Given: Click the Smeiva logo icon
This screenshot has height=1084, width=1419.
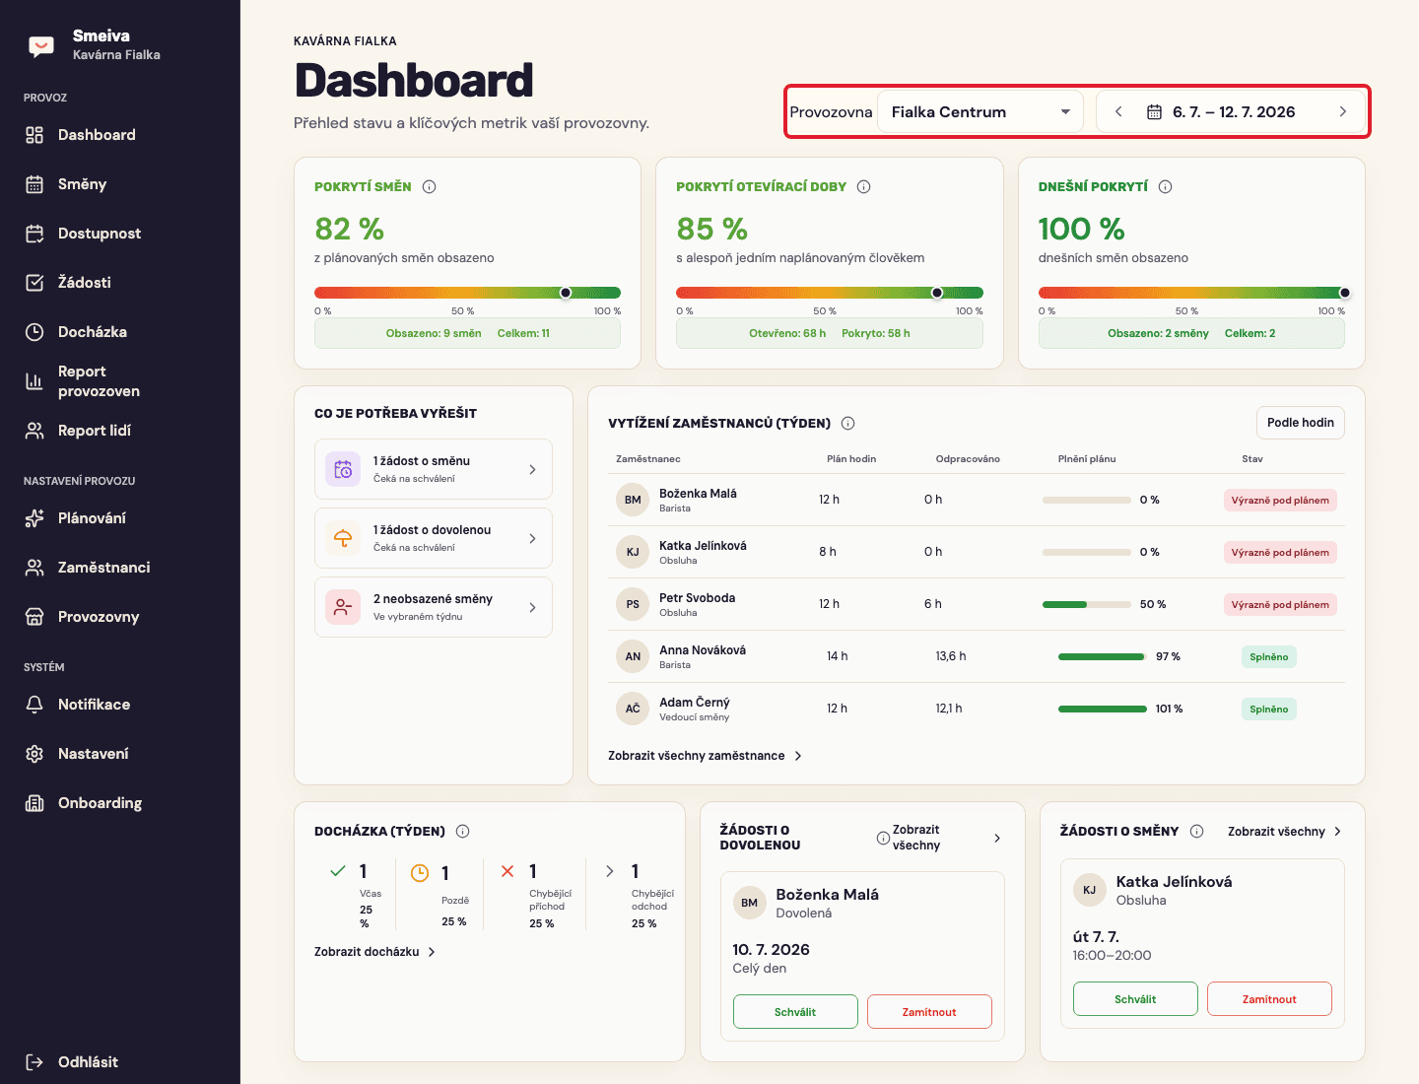Looking at the screenshot, I should click(41, 46).
